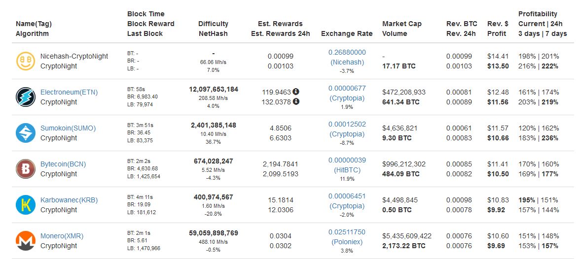Click info icon beside 119.9463 rewards
This screenshot has height=259, width=579.
coord(296,92)
